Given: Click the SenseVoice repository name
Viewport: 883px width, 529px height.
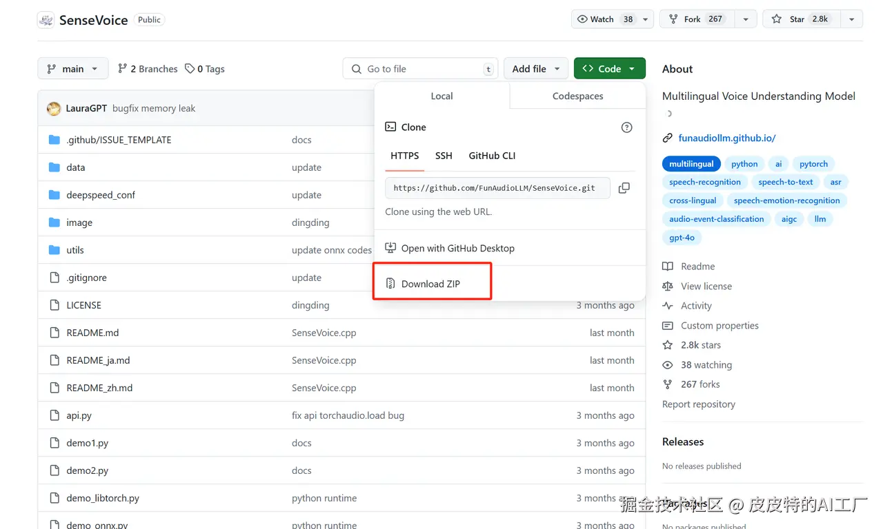Looking at the screenshot, I should (93, 20).
